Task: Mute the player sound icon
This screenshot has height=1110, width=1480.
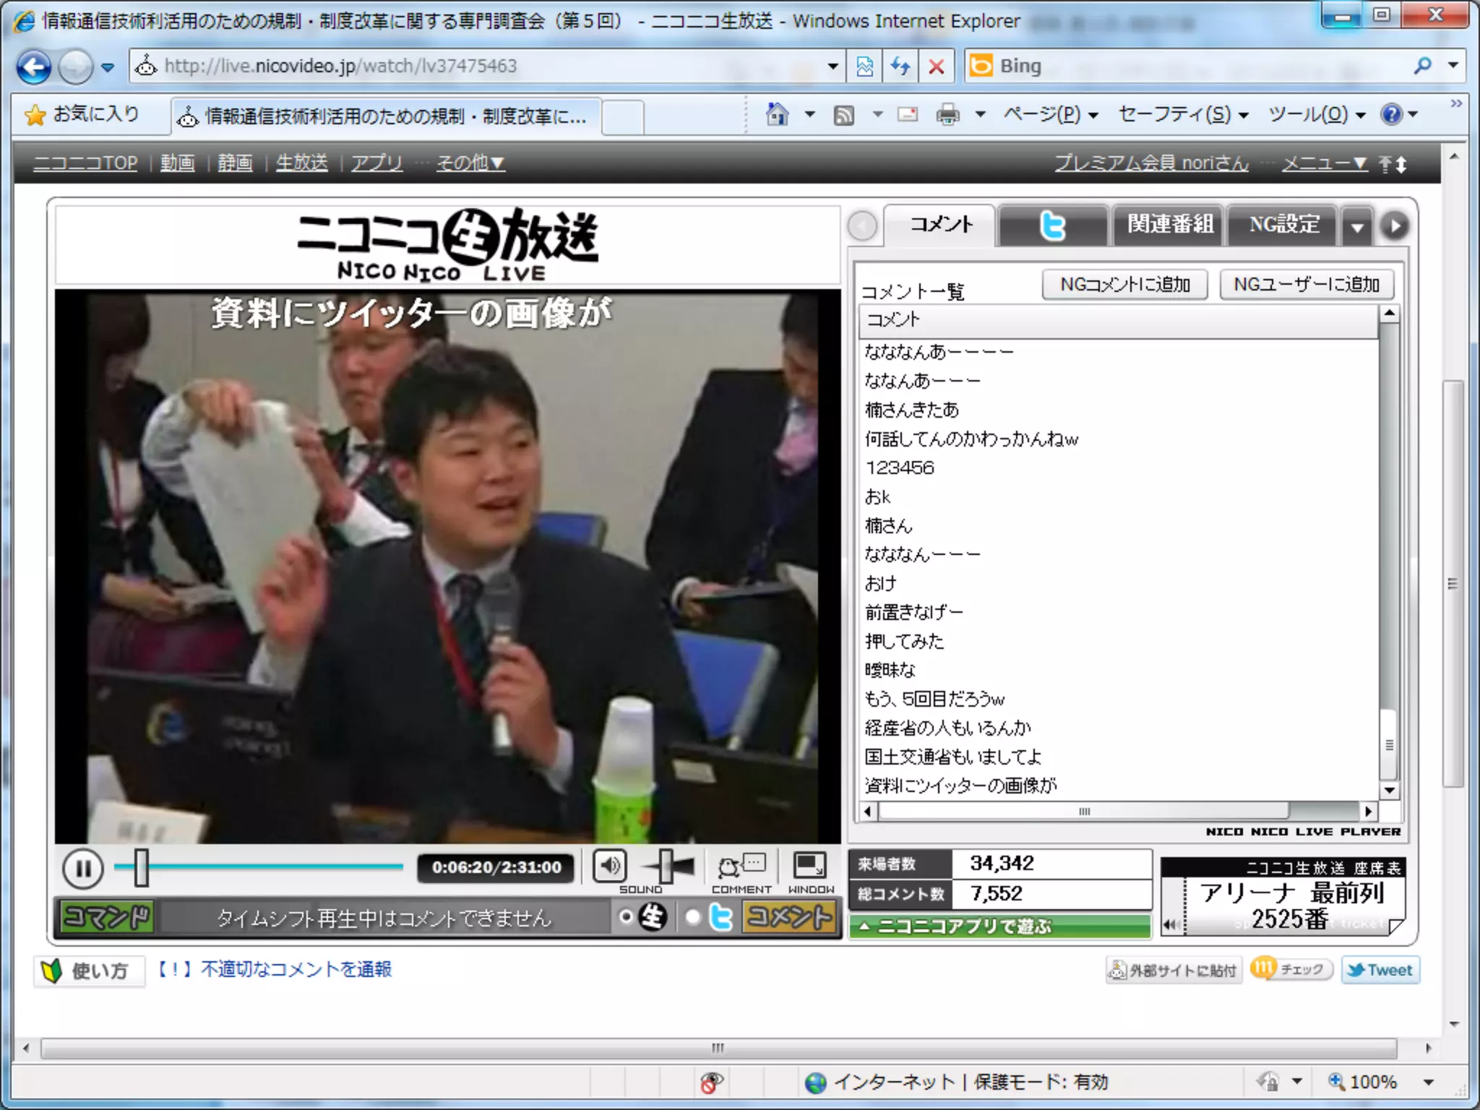Action: pos(609,865)
